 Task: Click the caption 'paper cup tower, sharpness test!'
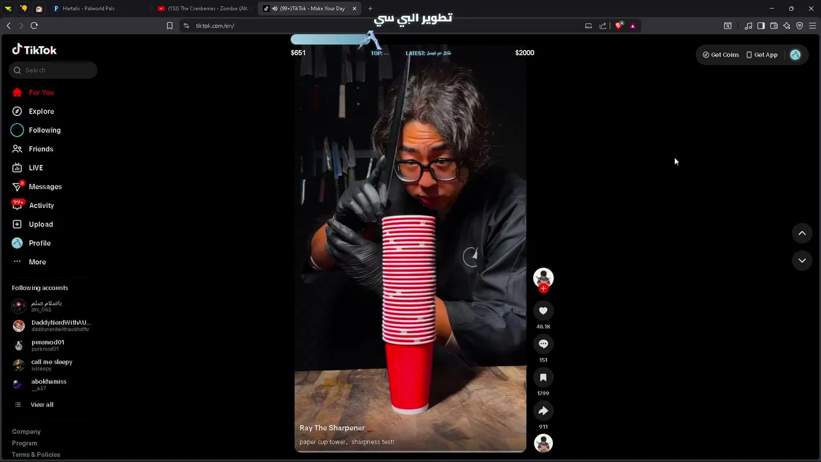click(347, 442)
